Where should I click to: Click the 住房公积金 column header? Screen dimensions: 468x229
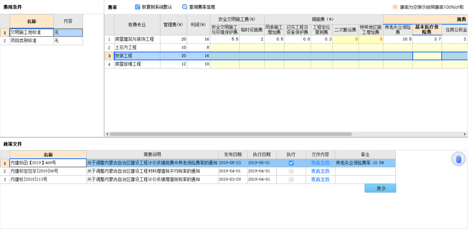coord(455,30)
